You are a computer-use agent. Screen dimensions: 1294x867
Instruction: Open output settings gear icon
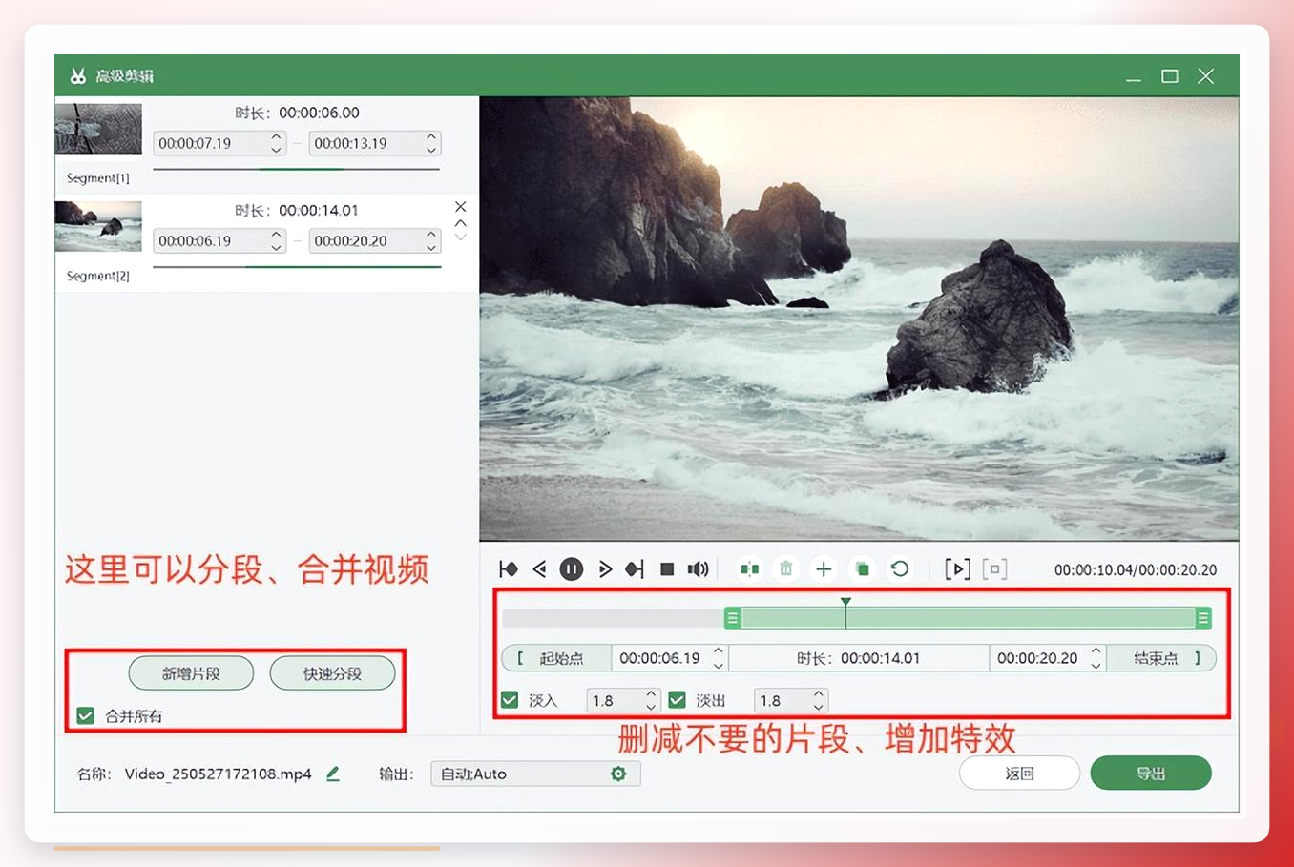click(618, 774)
